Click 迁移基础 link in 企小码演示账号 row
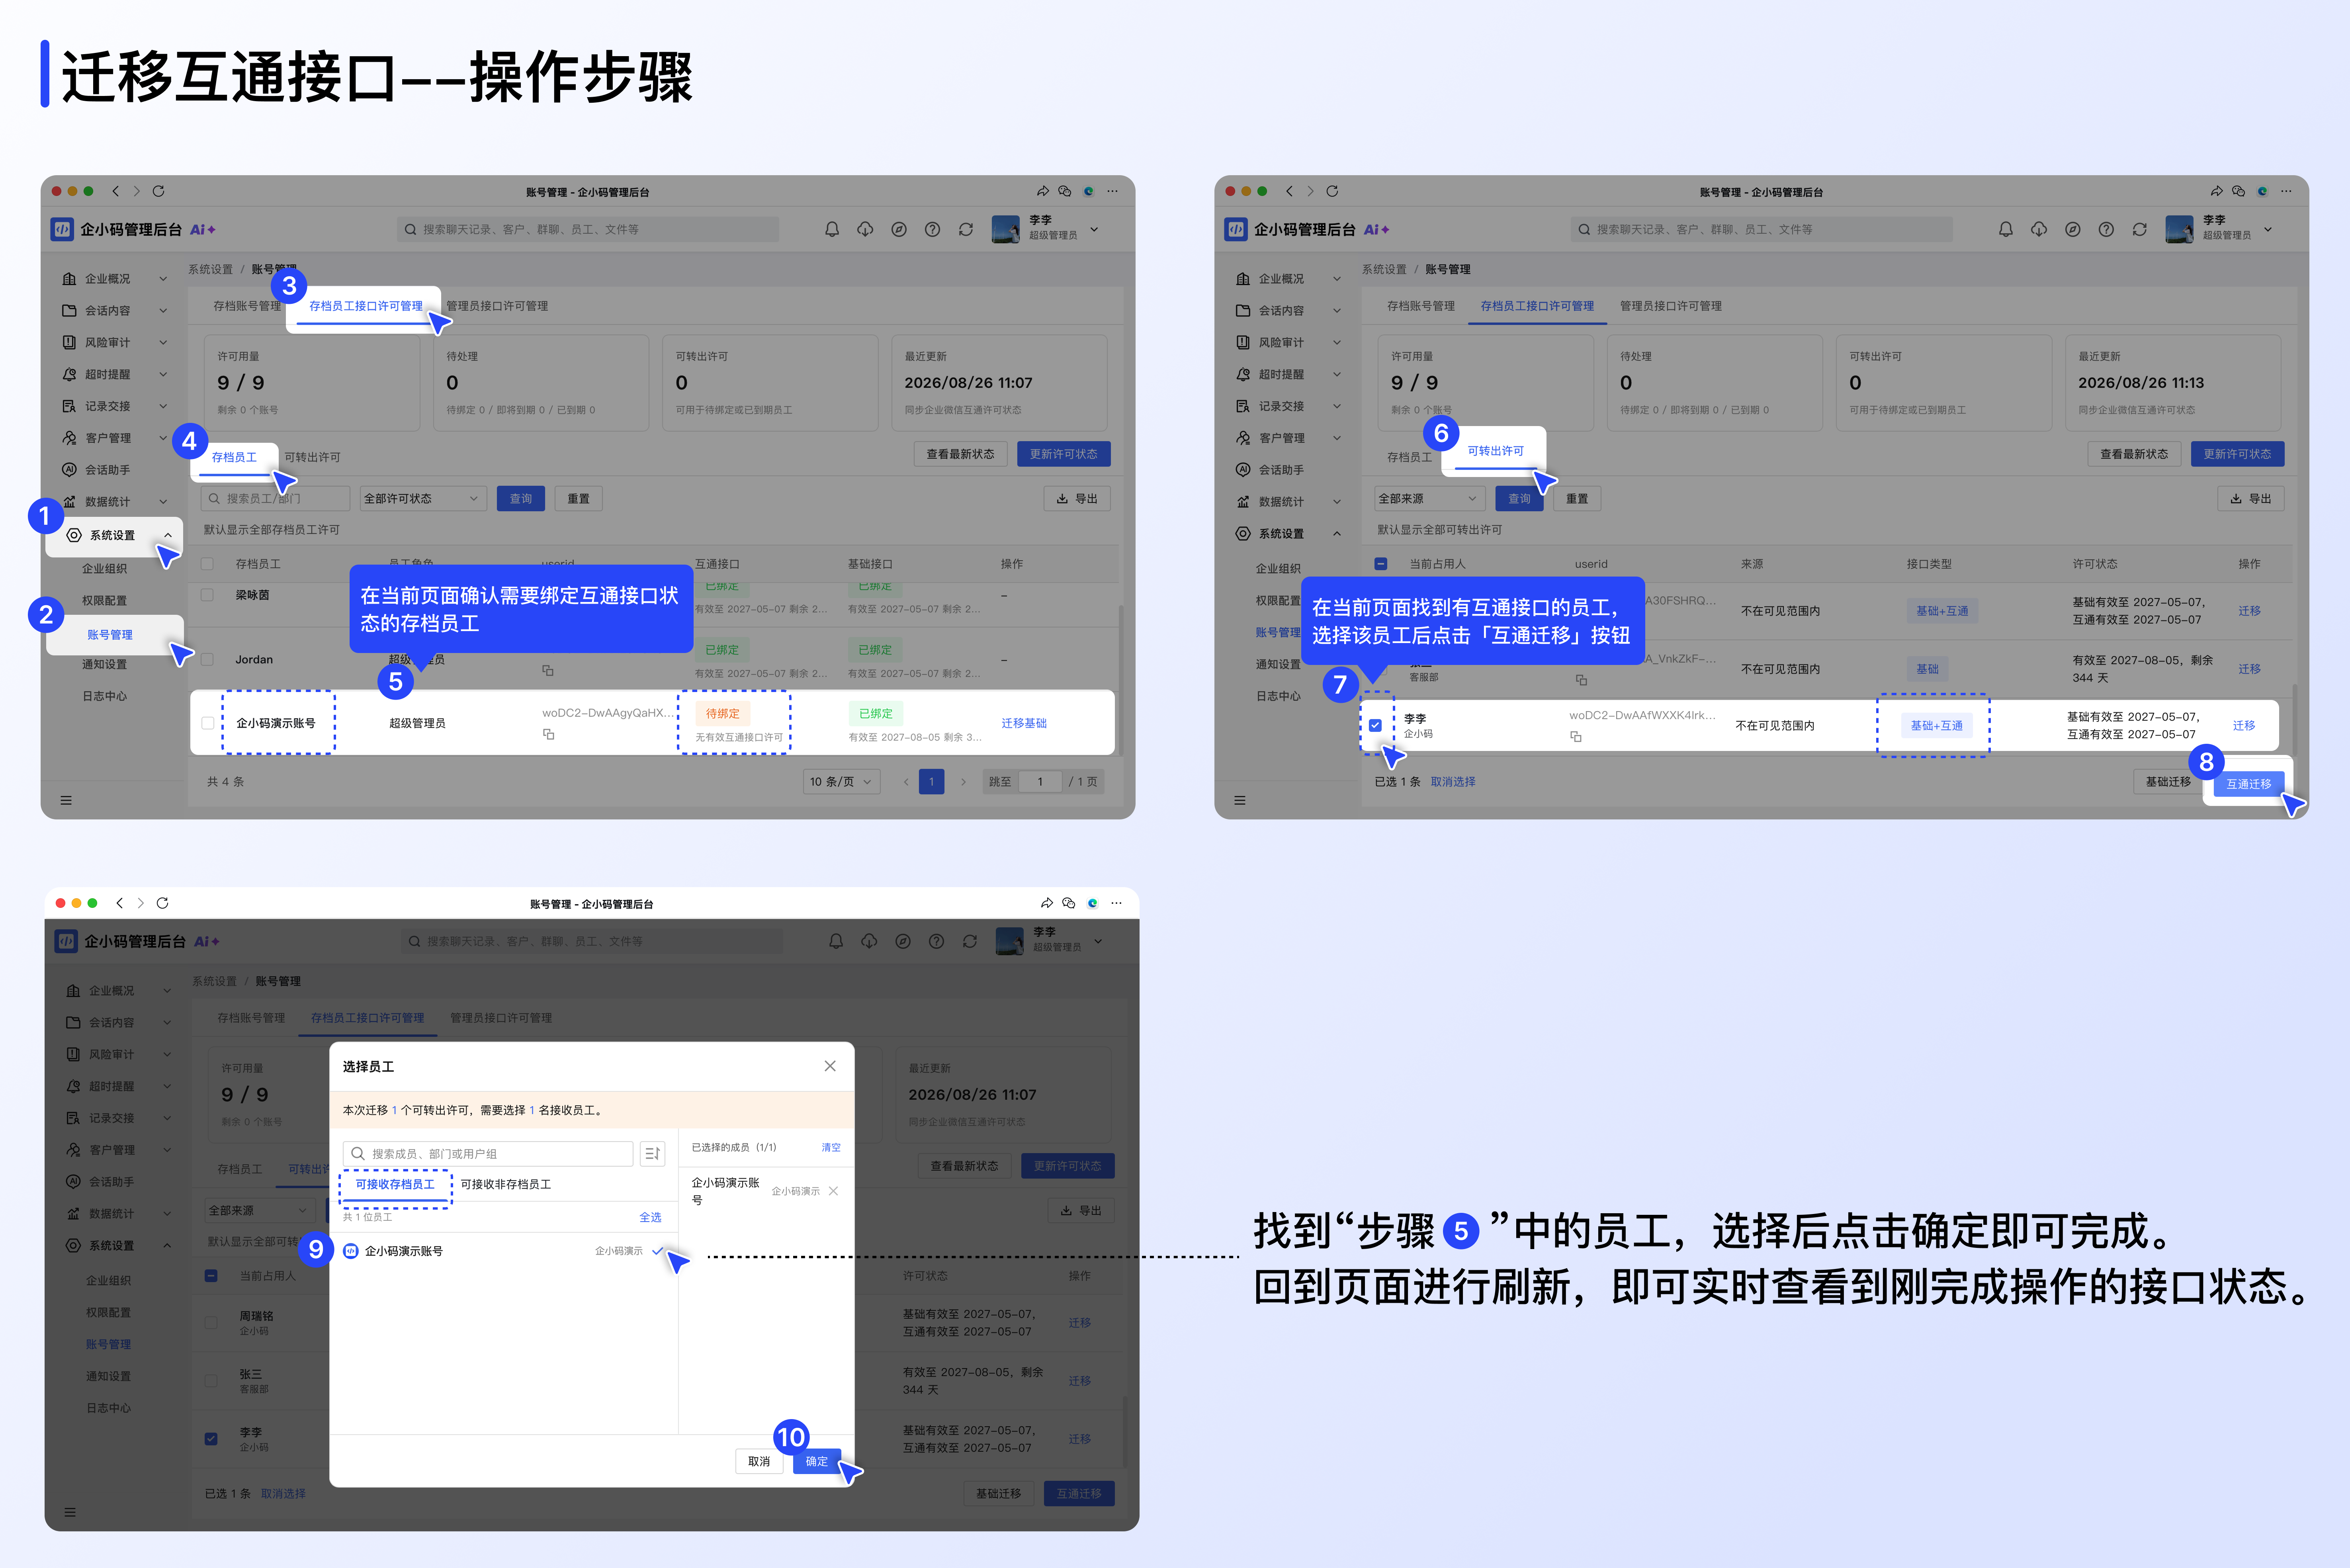The image size is (2350, 1568). coord(1024,723)
